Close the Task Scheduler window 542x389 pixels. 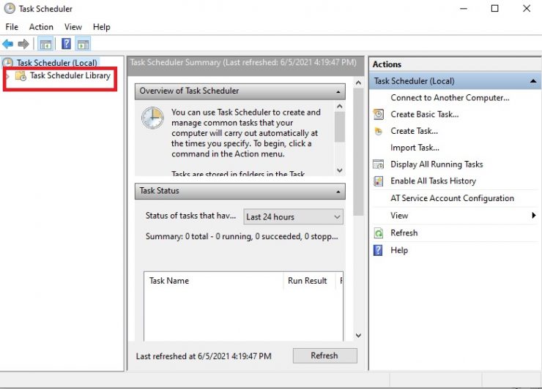[527, 9]
